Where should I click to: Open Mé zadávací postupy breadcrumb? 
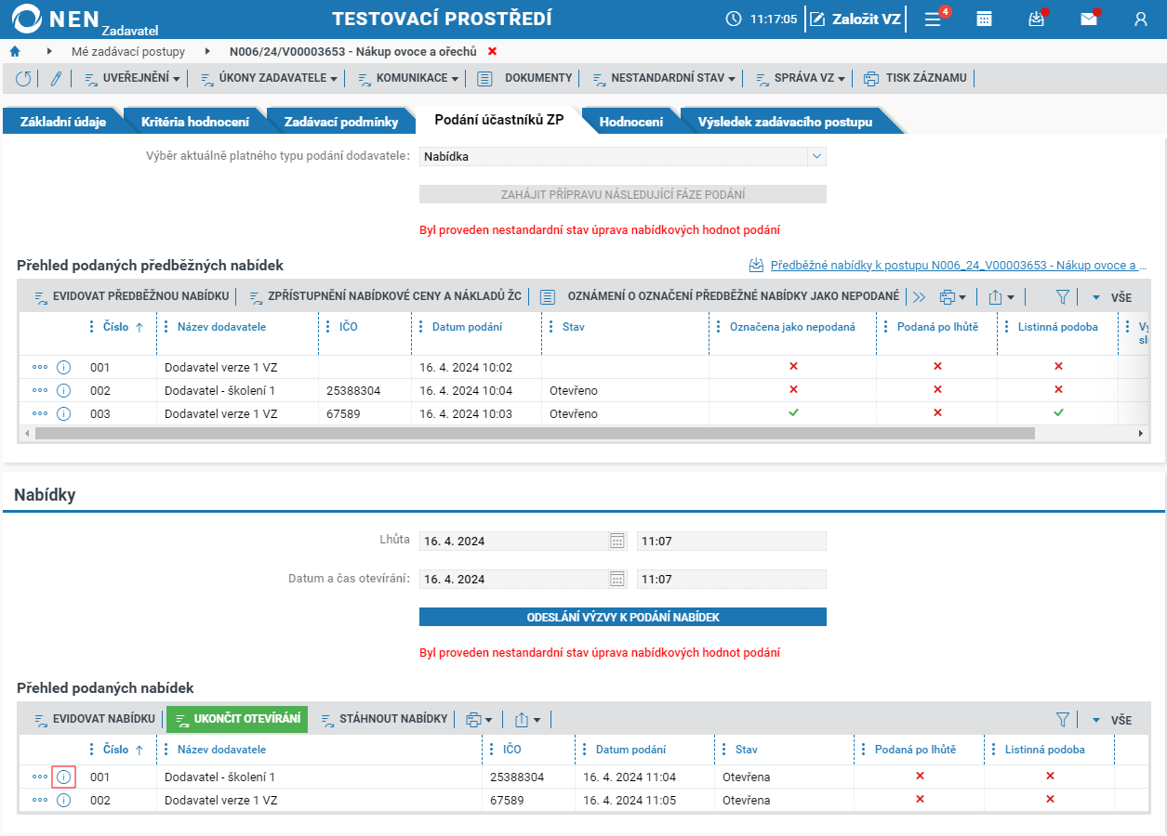128,51
